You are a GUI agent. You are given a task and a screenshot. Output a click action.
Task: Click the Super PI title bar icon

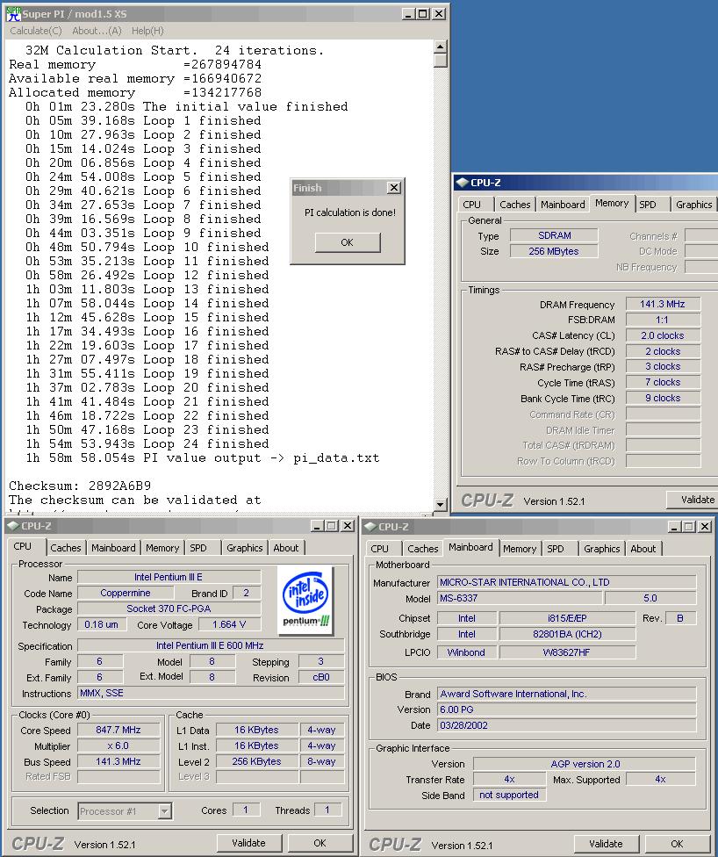click(13, 14)
